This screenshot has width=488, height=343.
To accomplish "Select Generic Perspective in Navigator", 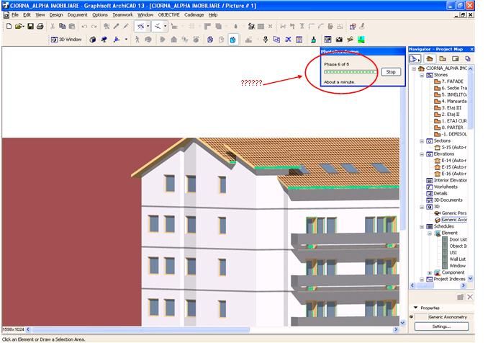I will [x=451, y=213].
